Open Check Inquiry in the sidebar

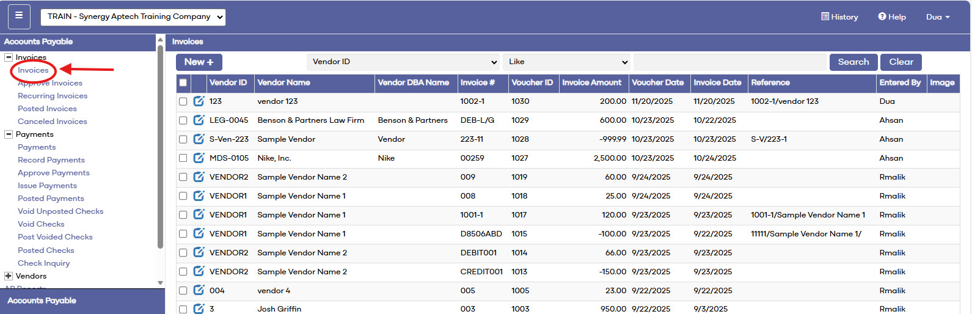coord(44,263)
